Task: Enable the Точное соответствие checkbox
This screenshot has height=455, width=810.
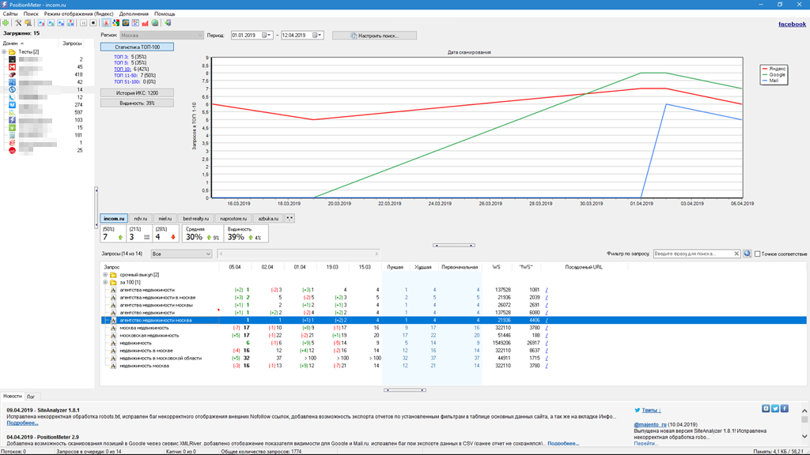Action: [758, 254]
